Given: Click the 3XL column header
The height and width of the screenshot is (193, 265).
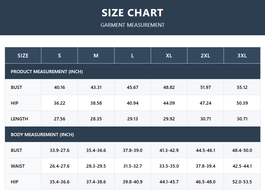Looking at the screenshot, I should tap(242, 55).
